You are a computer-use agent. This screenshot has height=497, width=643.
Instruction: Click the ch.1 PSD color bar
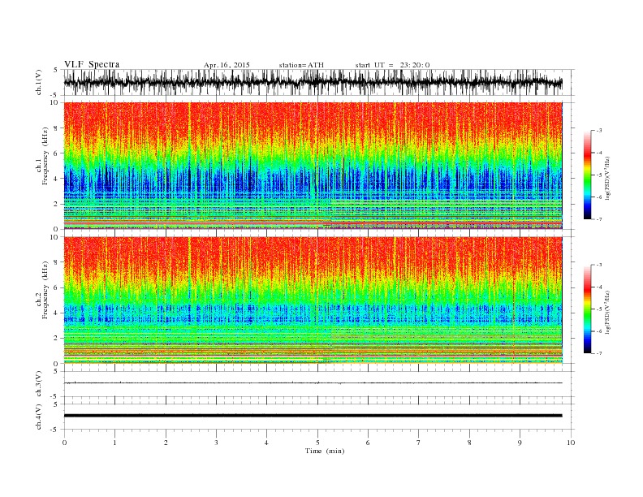tap(587, 175)
